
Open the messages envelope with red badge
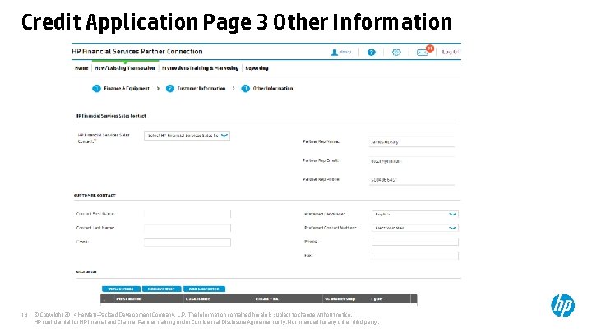pos(425,51)
